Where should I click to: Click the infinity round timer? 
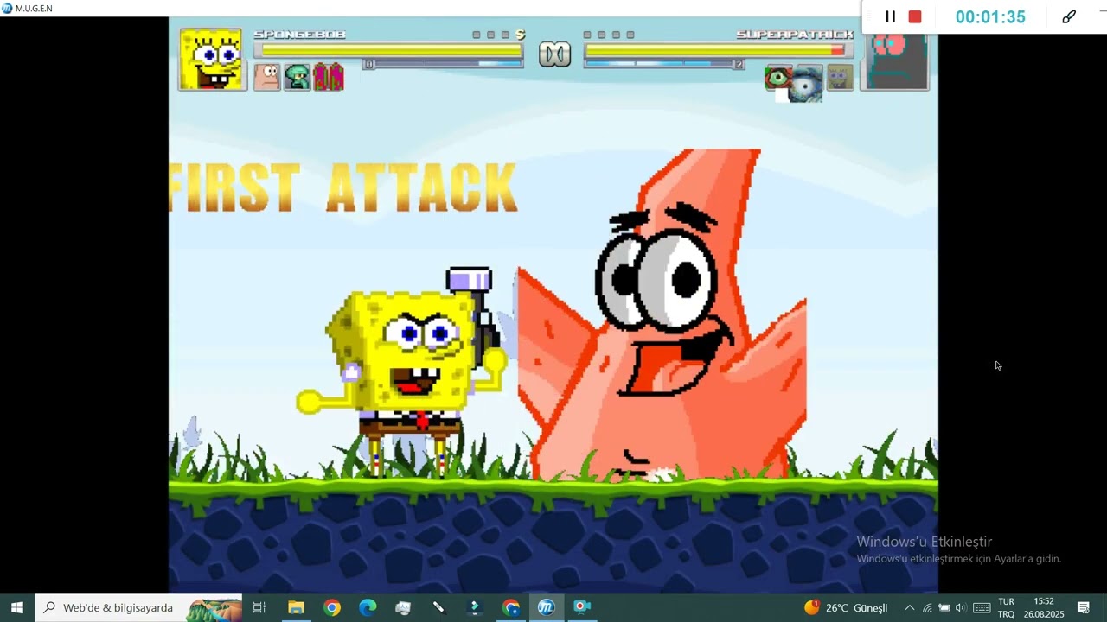554,54
